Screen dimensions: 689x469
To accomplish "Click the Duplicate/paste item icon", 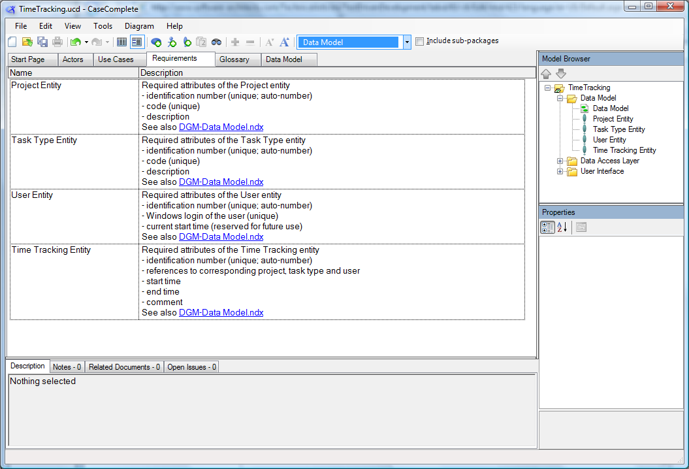I will tap(201, 42).
